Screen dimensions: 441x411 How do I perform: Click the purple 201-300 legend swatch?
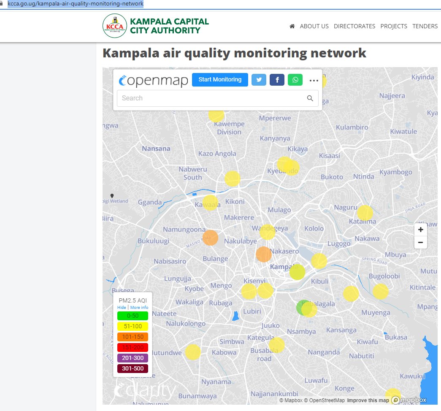point(133,358)
